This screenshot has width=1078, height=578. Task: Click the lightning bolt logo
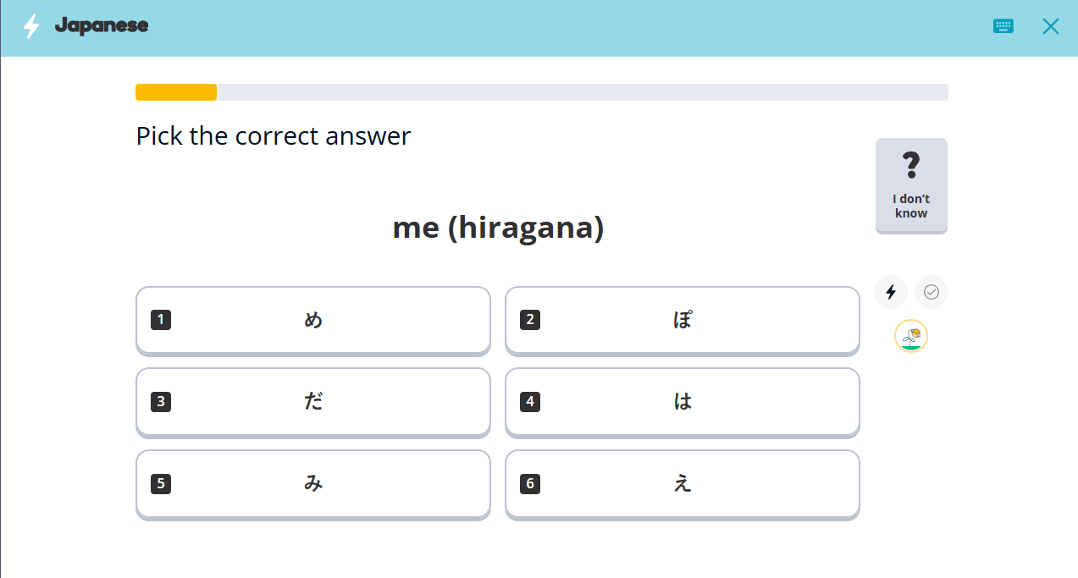coord(31,26)
